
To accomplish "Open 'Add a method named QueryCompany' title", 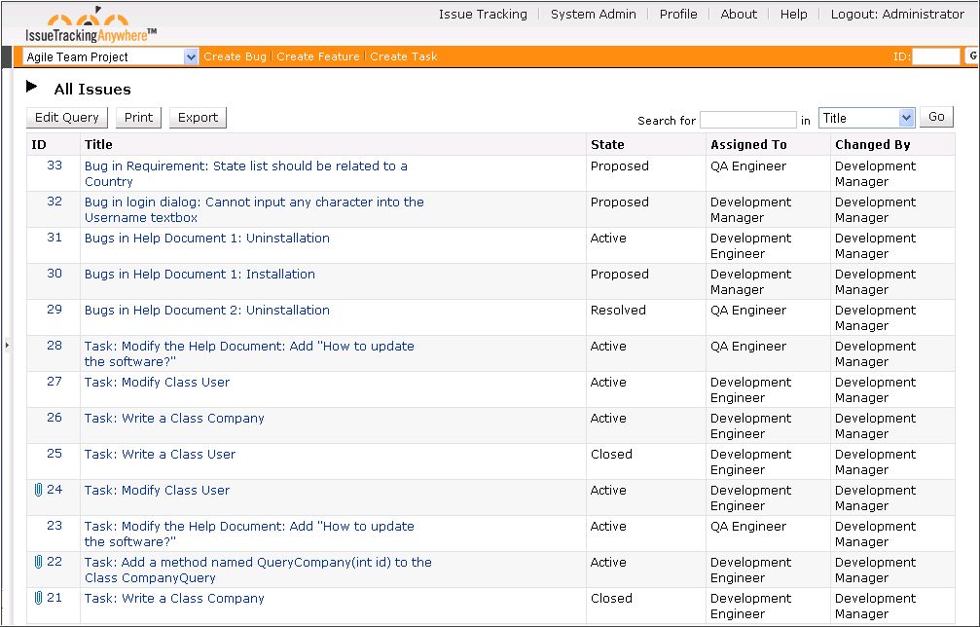I will tap(258, 570).
